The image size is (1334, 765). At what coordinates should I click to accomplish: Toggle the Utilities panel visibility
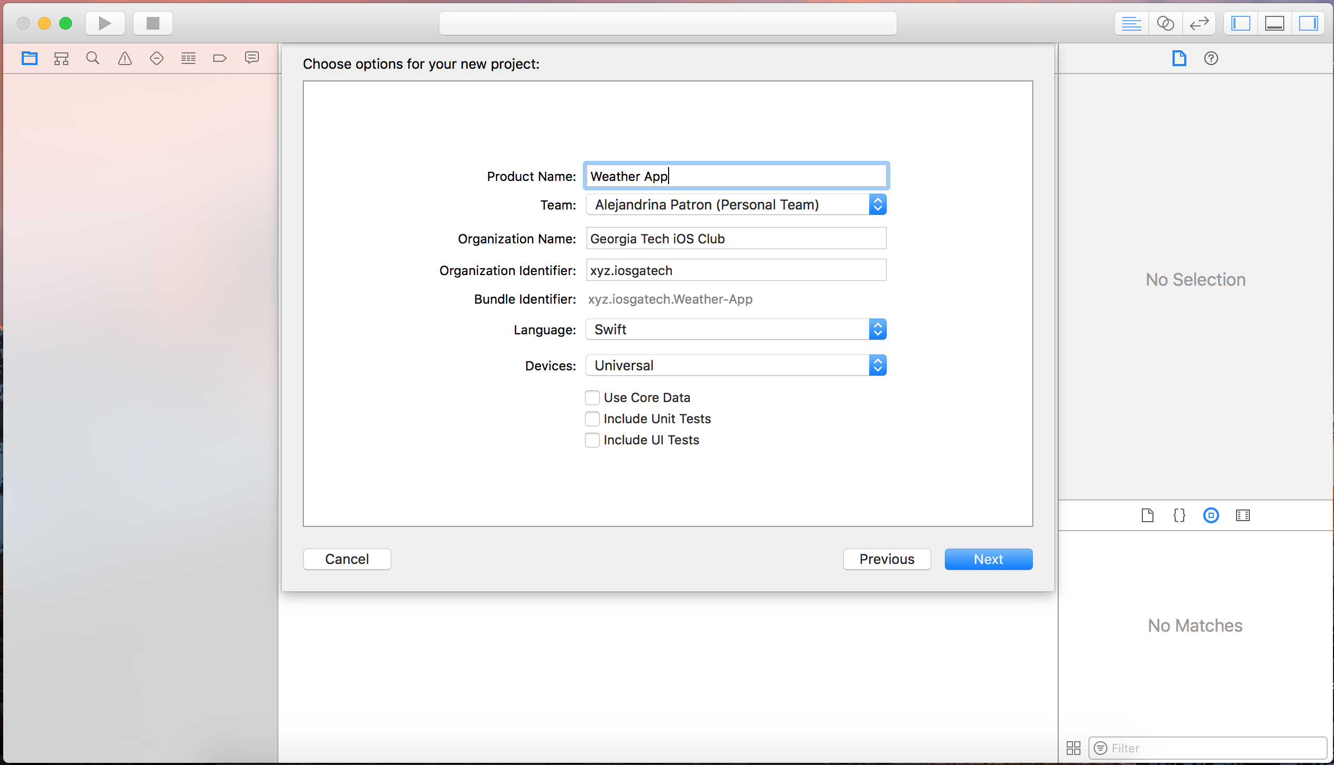pyautogui.click(x=1308, y=23)
